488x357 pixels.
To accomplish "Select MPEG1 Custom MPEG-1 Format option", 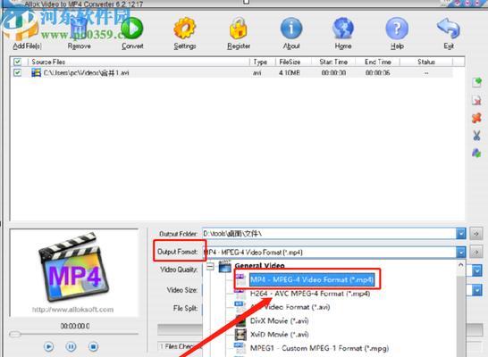I will (x=319, y=348).
